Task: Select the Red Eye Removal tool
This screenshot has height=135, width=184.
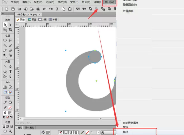Action: 11,55
